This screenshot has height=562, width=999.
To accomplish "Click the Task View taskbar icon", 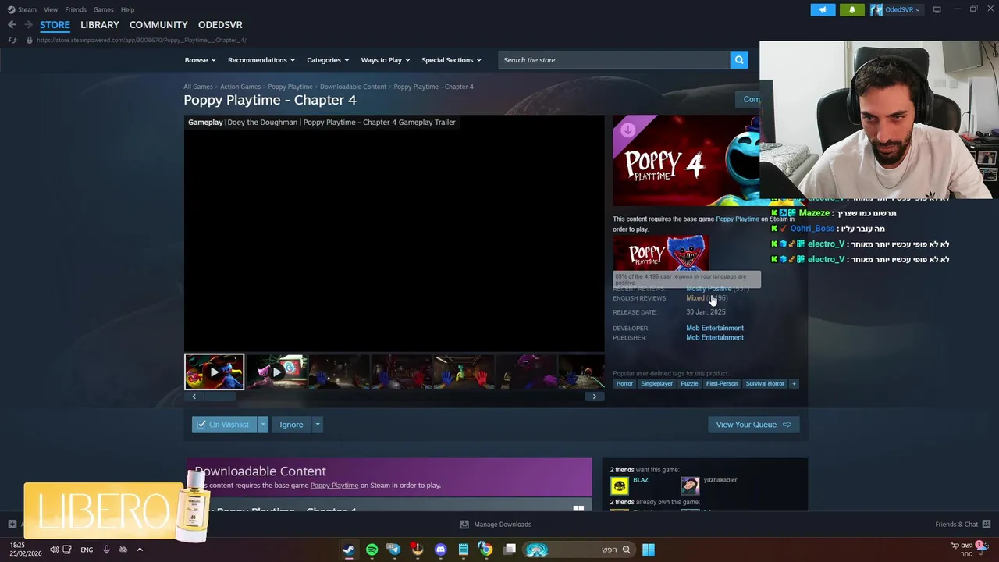I will 510,550.
